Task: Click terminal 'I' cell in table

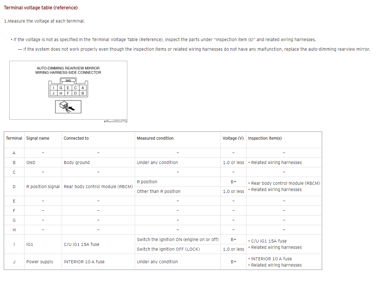Action: click(x=14, y=244)
